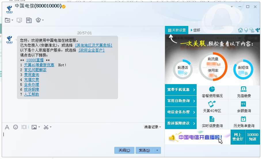Open the font style A icon
This screenshot has height=159, width=262.
point(7,127)
